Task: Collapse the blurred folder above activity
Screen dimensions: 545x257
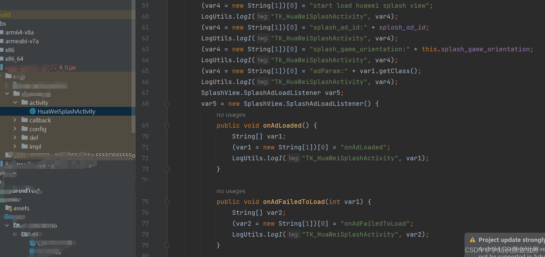Action: (x=7, y=94)
